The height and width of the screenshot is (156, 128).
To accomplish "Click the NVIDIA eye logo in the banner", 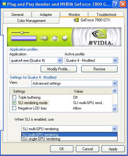I will pyautogui.click(x=99, y=34).
